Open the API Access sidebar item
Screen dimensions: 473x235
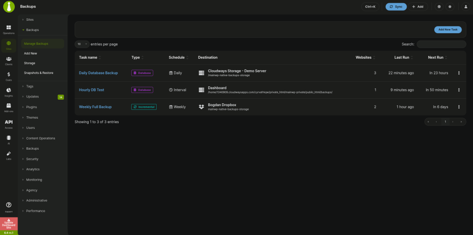(9, 124)
